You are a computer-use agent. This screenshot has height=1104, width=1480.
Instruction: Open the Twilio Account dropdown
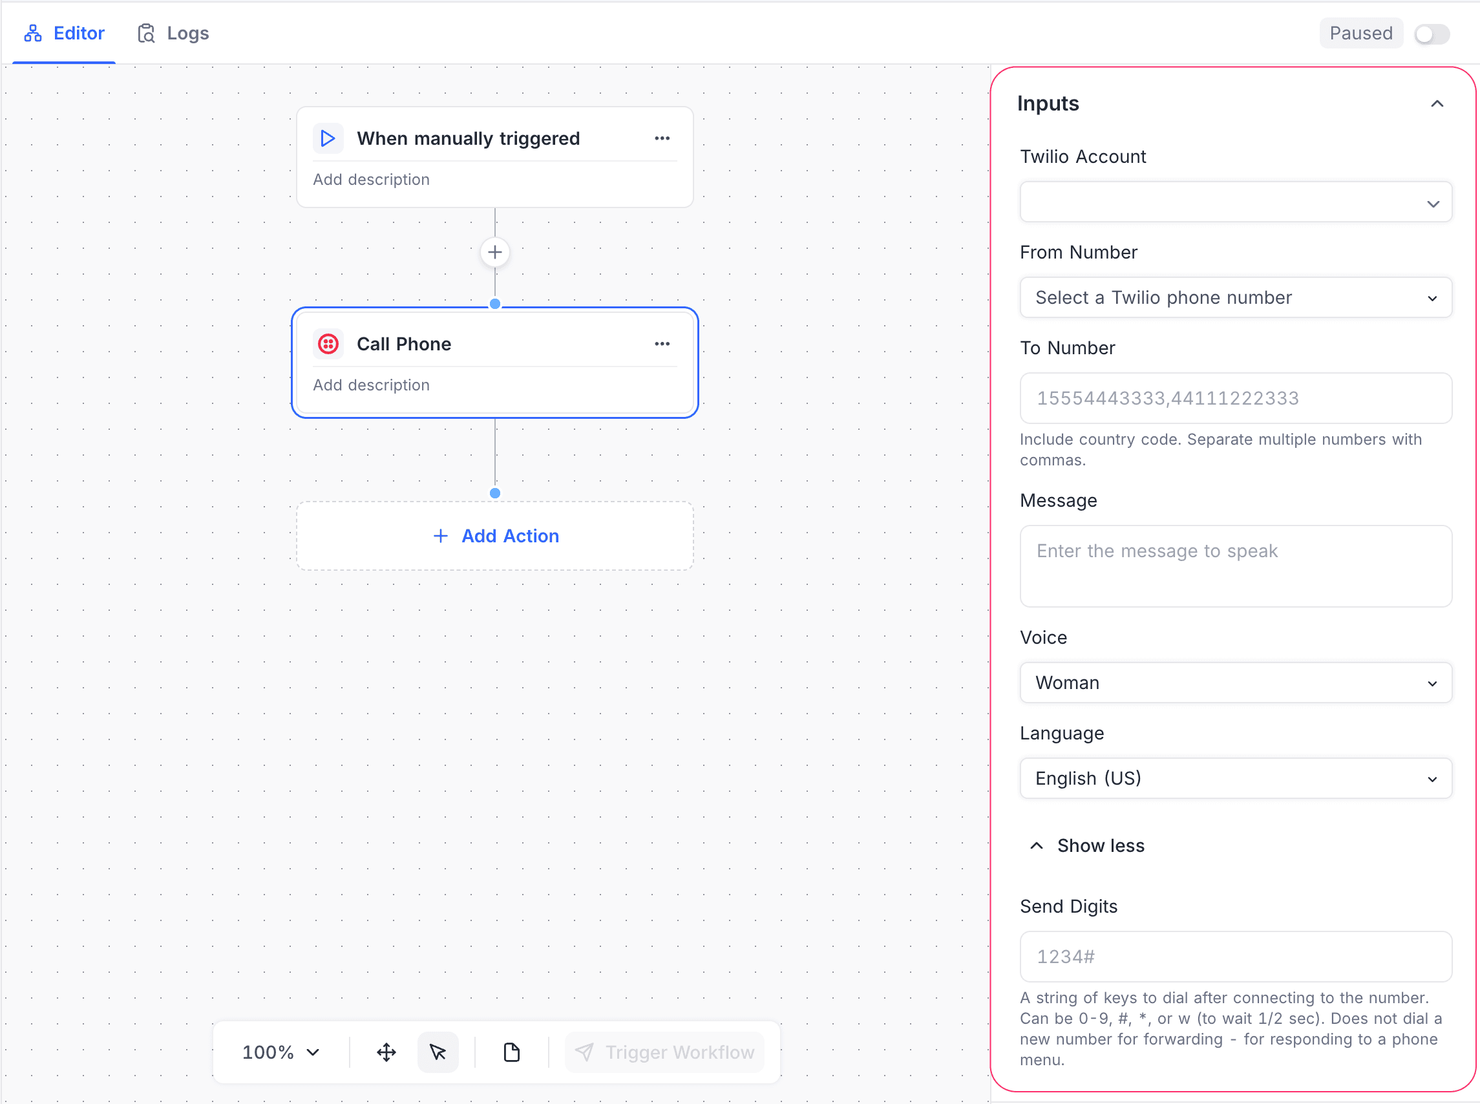click(x=1235, y=201)
